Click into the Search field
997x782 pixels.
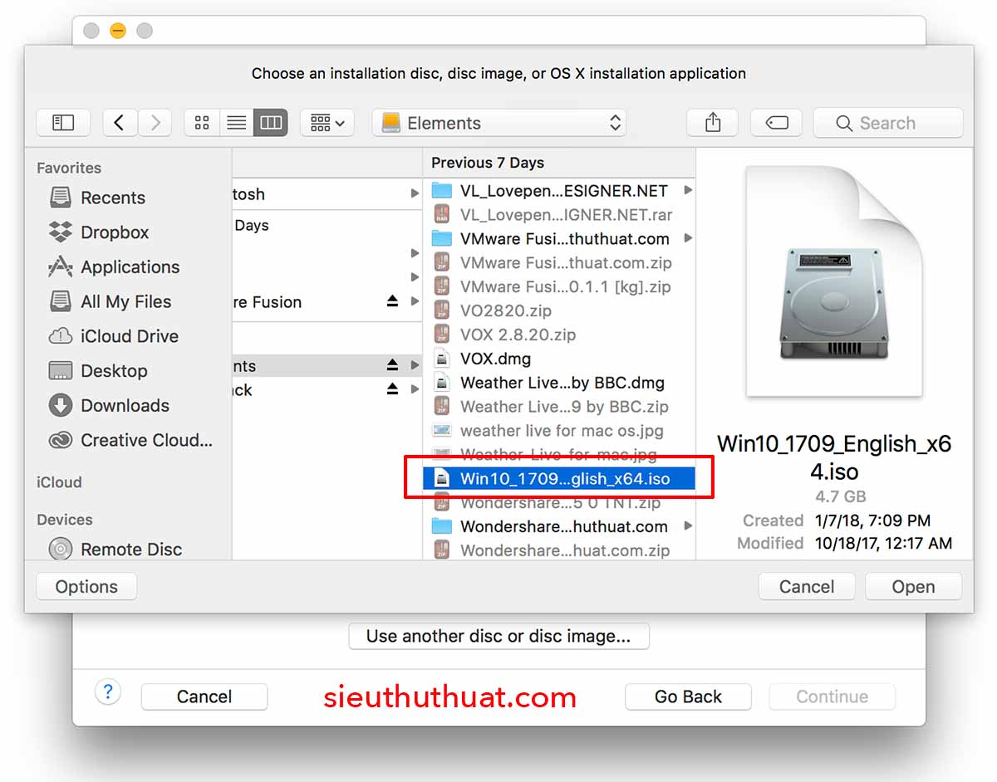click(888, 123)
